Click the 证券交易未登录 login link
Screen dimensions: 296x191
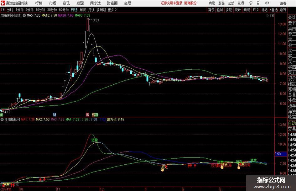[x=172, y=3]
